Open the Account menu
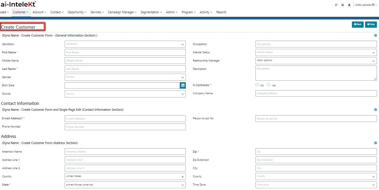379x190 pixels. (x=40, y=12)
